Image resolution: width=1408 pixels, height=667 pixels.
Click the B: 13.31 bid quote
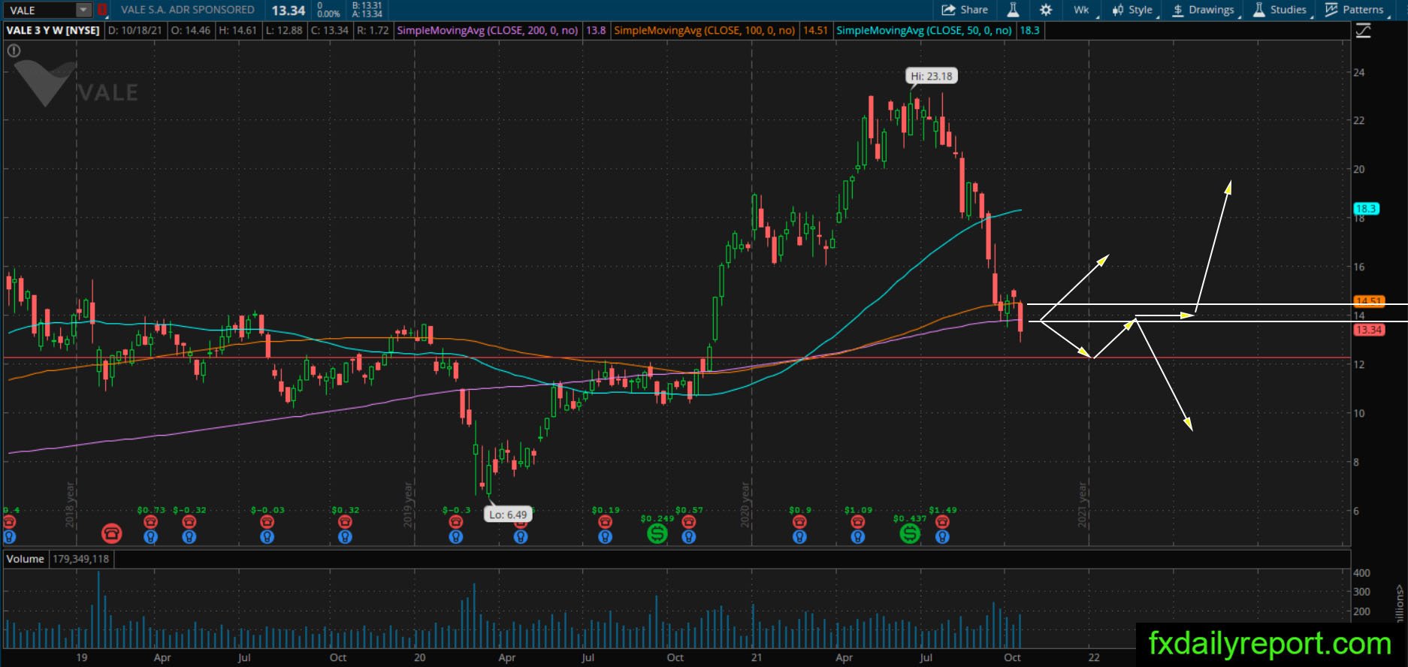tap(367, 5)
